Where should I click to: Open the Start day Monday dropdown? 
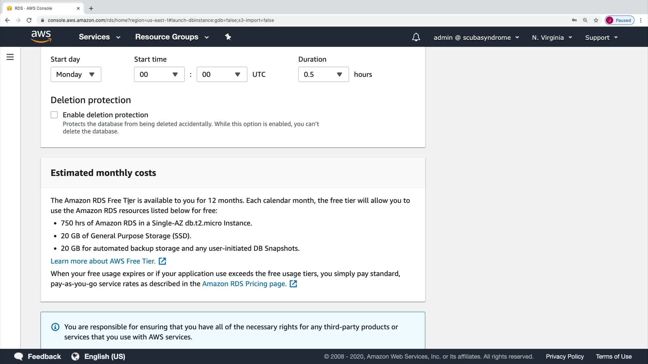coord(76,75)
